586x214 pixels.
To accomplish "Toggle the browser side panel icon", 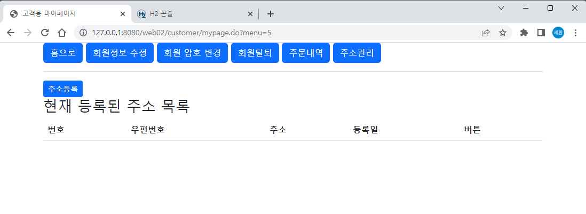I will (x=541, y=33).
